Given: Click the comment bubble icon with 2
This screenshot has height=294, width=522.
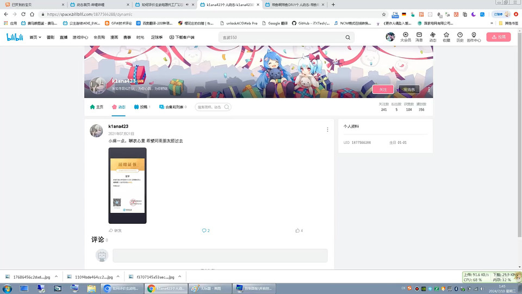Looking at the screenshot, I should point(206,230).
